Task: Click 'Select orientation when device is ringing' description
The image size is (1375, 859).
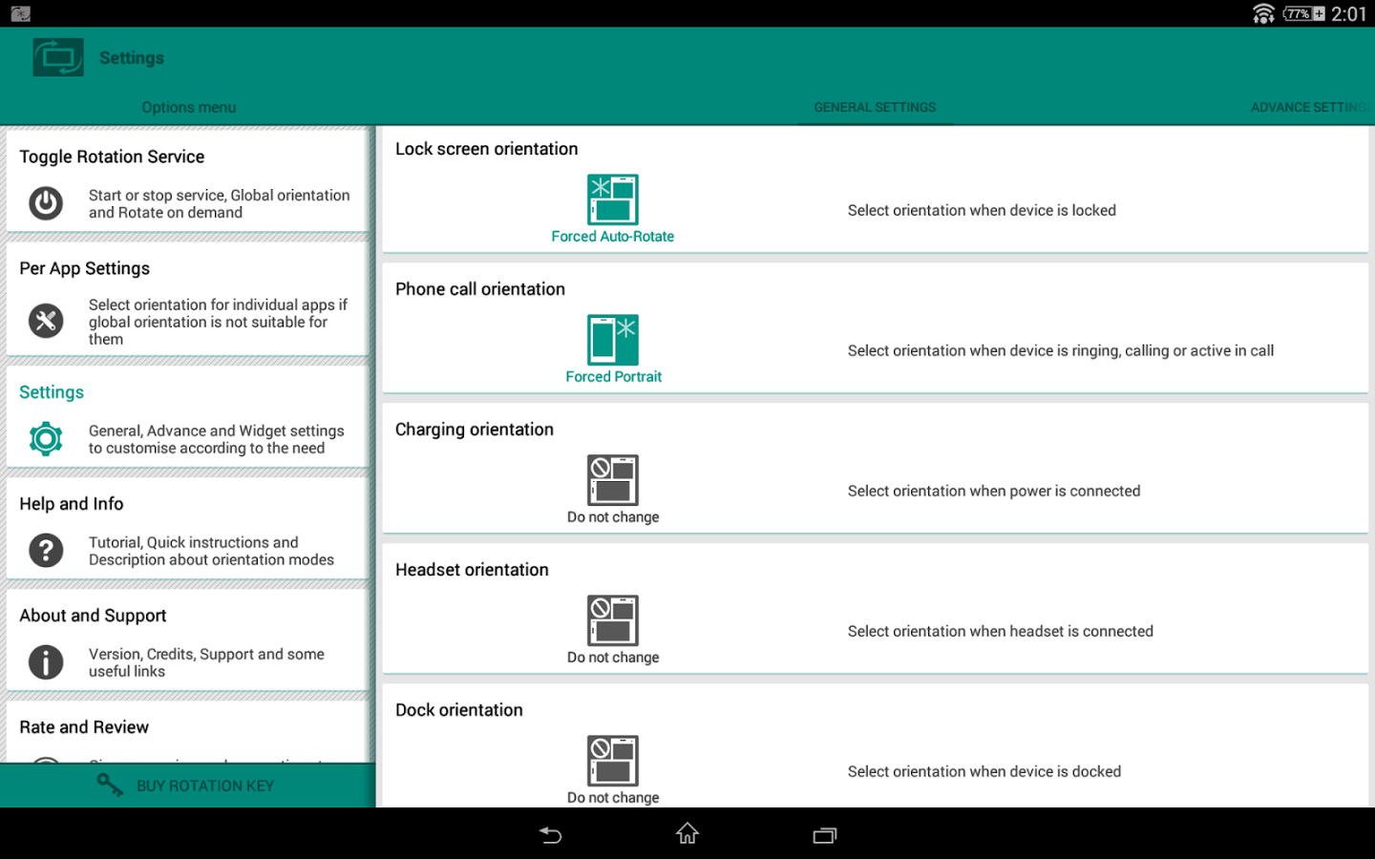Action: 1061,350
